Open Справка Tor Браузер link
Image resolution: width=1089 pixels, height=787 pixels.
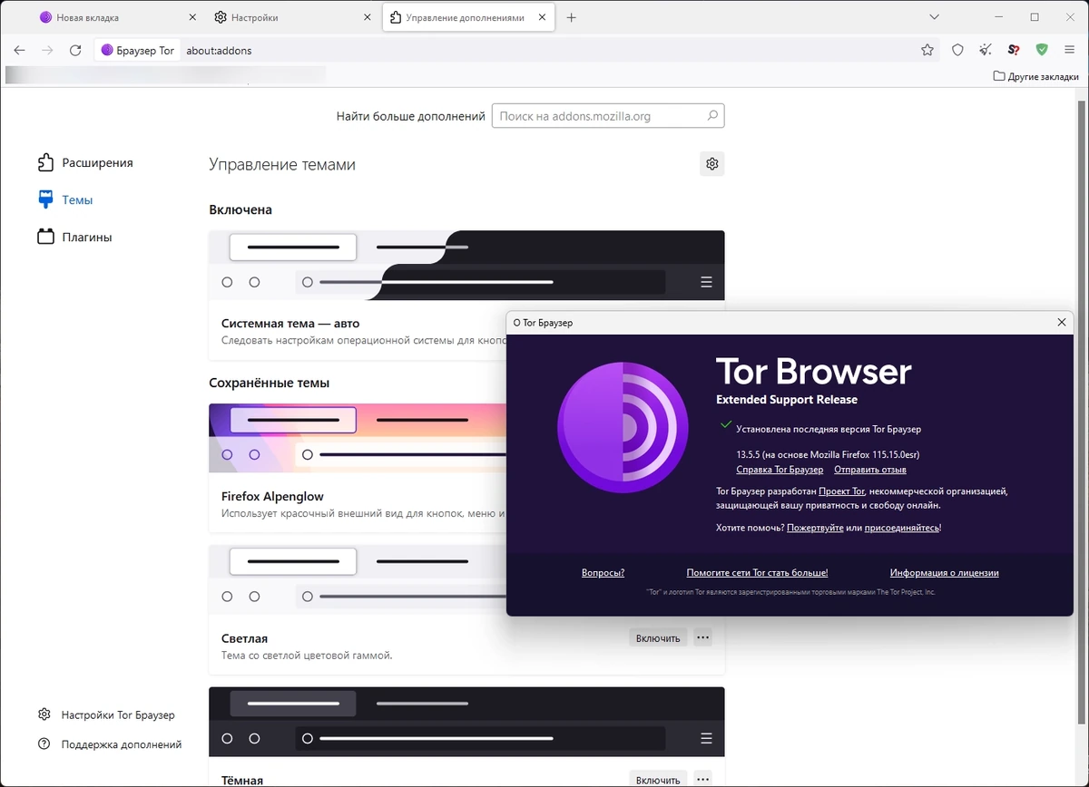point(780,470)
